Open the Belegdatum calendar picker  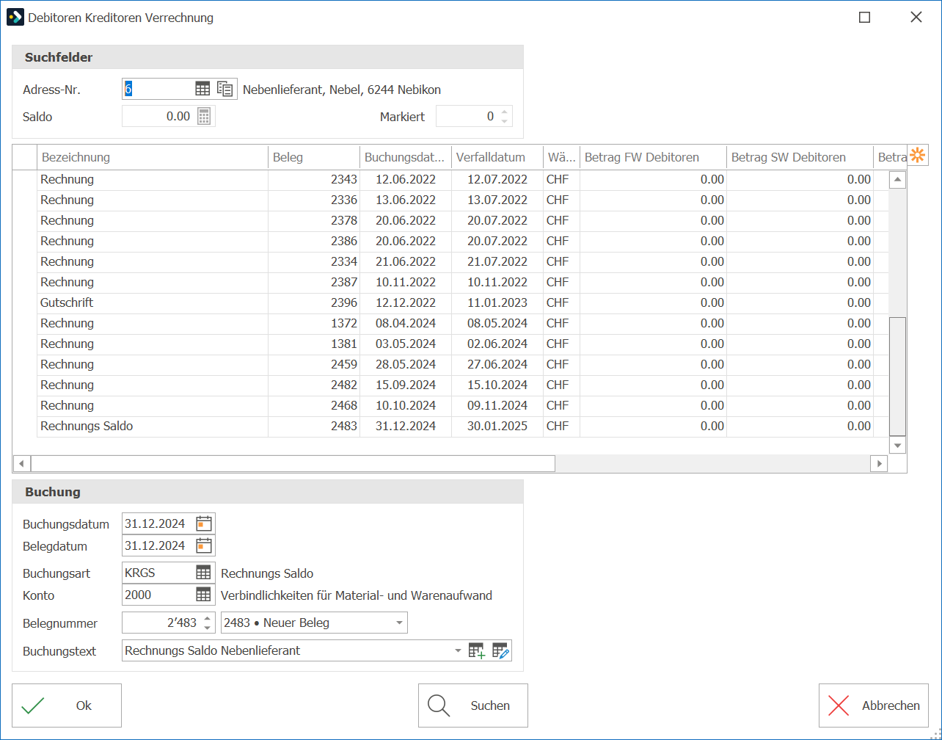tap(204, 545)
